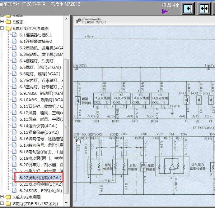Select 6.22发动机控制(4GAl) page
The height and width of the screenshot is (208, 215).
pyautogui.click(x=40, y=178)
